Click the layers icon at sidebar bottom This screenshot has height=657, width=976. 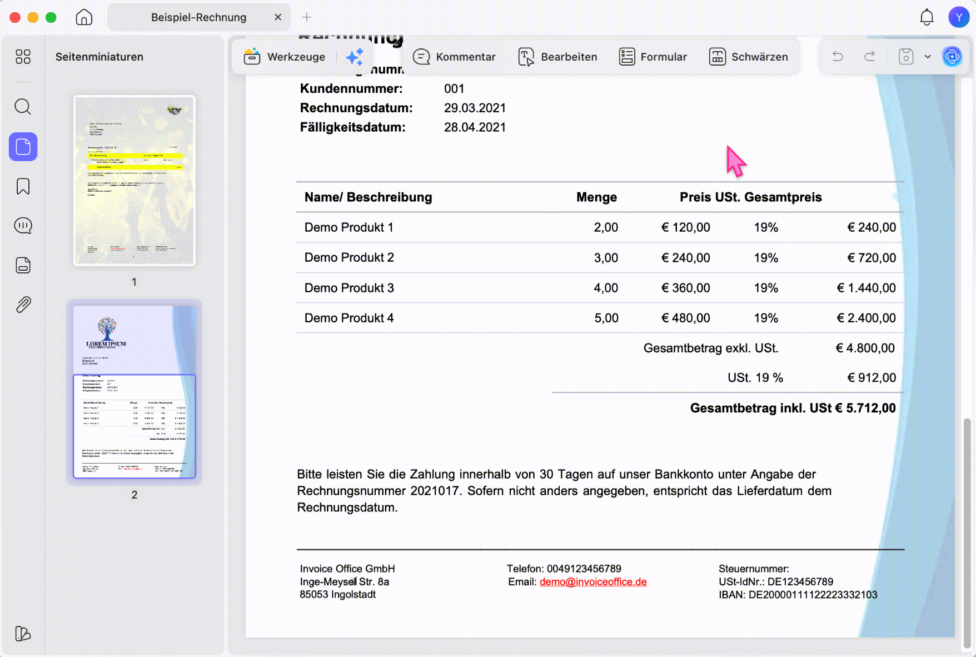[x=23, y=634]
